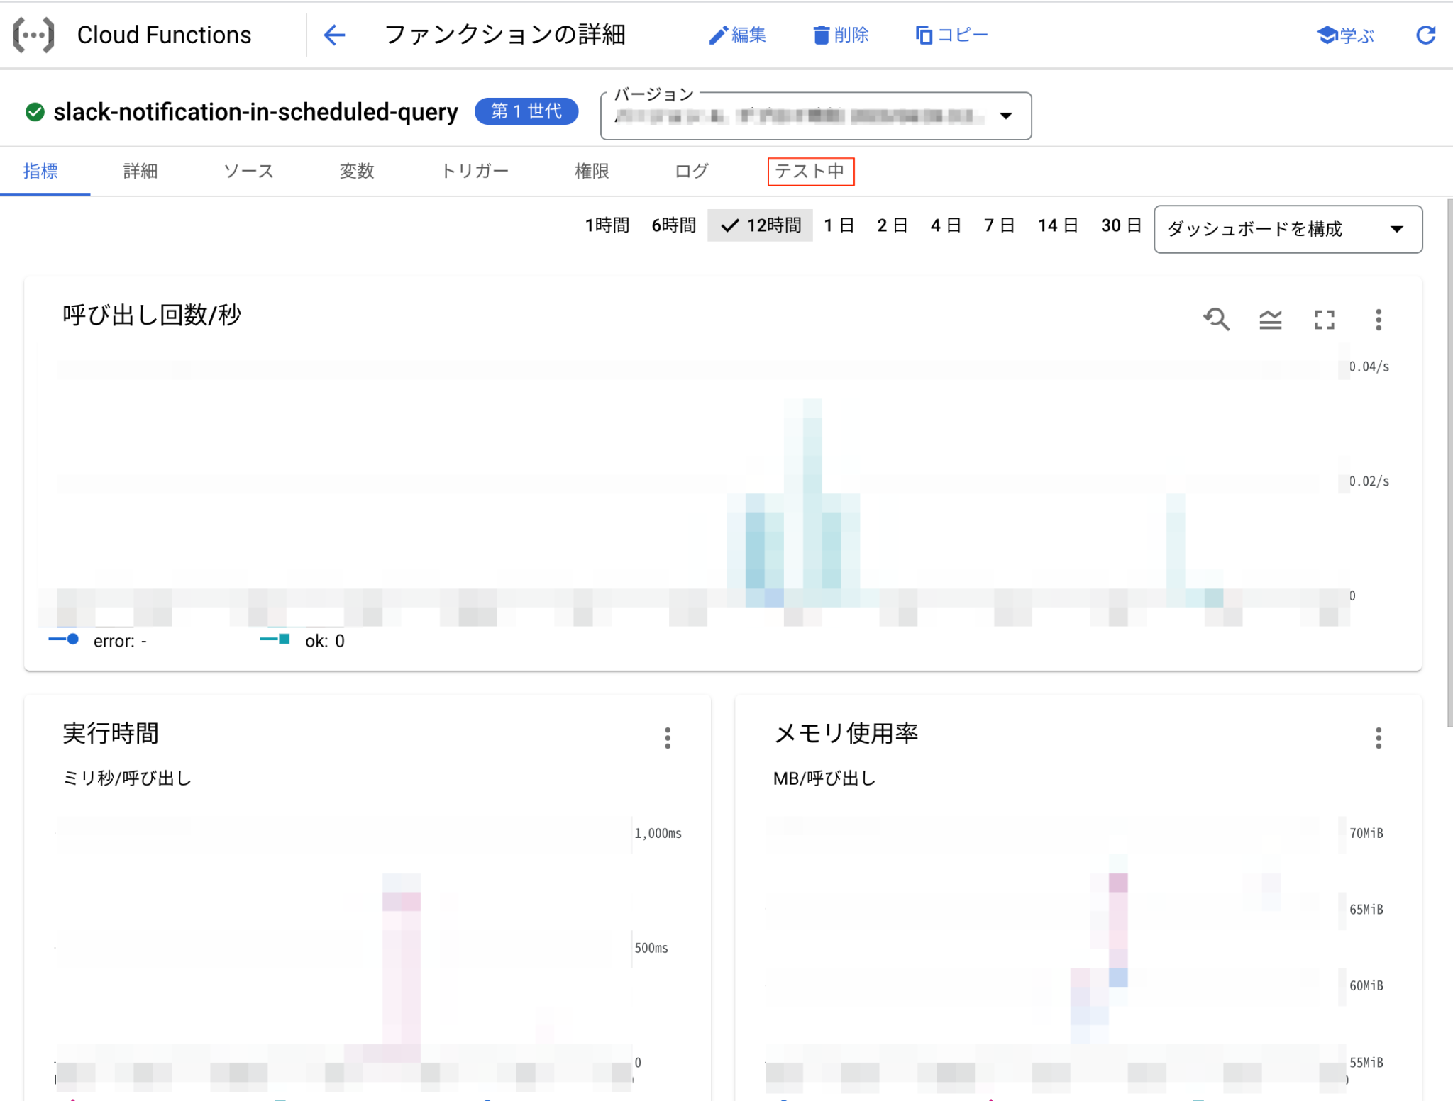1453x1101 pixels.
Task: Open the time series zoom tool on 呼び出し回数/秒 chart
Action: click(1217, 320)
